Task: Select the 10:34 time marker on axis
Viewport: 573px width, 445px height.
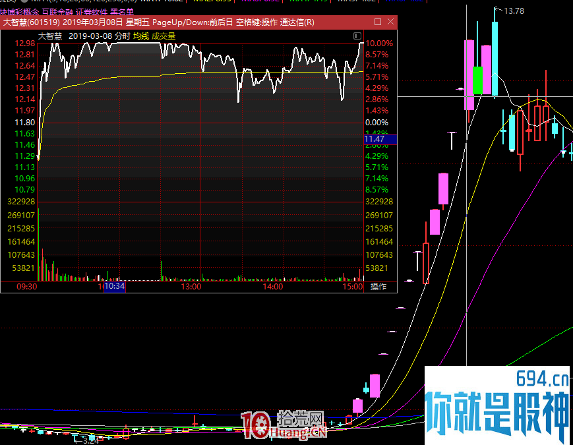Action: 115,286
